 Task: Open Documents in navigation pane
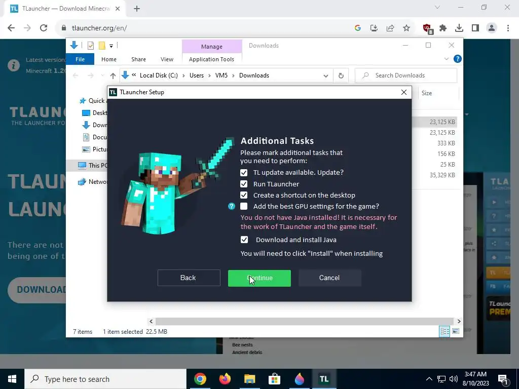tap(94, 137)
